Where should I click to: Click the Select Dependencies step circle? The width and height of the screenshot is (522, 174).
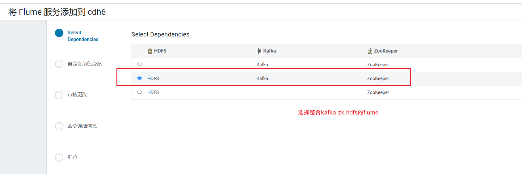coord(59,33)
